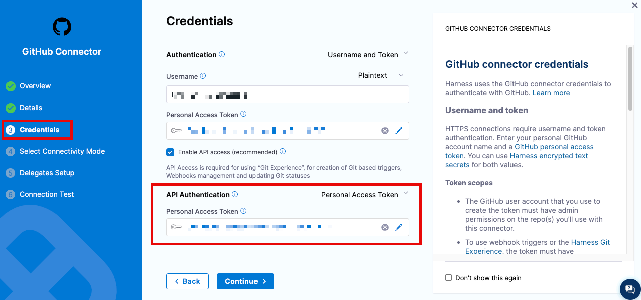Click the Continue button
The height and width of the screenshot is (300, 641).
[245, 281]
